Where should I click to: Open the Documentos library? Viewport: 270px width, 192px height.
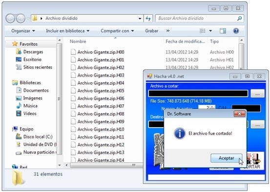(36, 91)
